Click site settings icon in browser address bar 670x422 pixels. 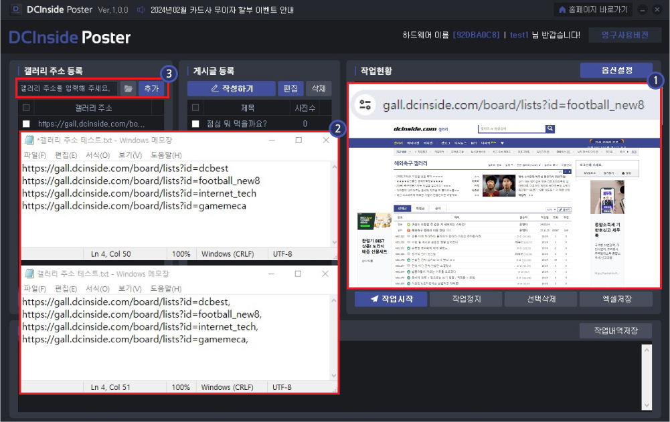tap(365, 105)
